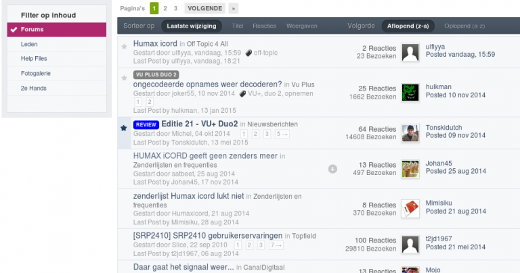This screenshot has width=520, height=273.
Task: Filter content by Fotogalerie
Action: pyautogui.click(x=36, y=72)
